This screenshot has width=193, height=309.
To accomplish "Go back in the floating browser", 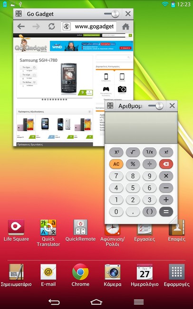I will (x=21, y=27).
